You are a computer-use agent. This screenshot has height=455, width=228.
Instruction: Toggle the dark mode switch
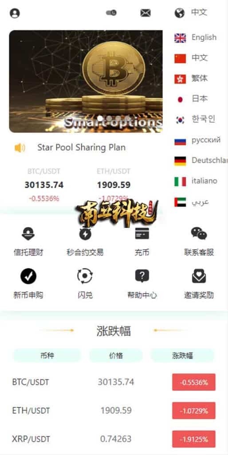point(111,13)
